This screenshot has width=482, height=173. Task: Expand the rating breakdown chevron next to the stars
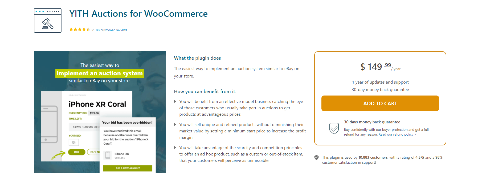point(93,30)
